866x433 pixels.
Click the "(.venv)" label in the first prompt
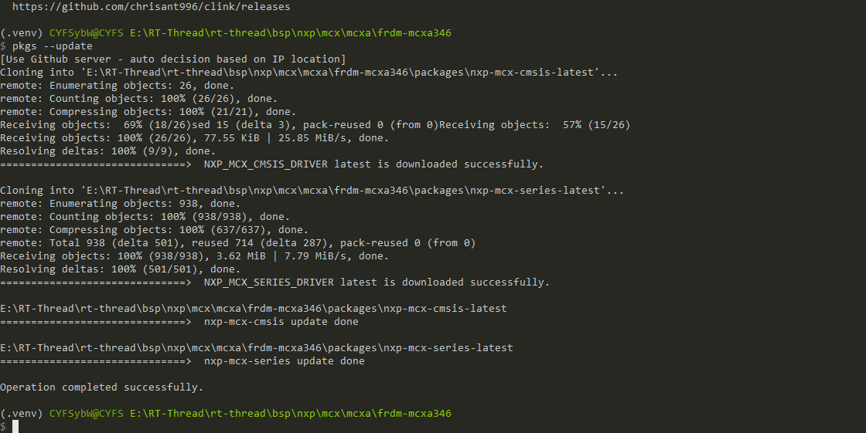tap(21, 33)
